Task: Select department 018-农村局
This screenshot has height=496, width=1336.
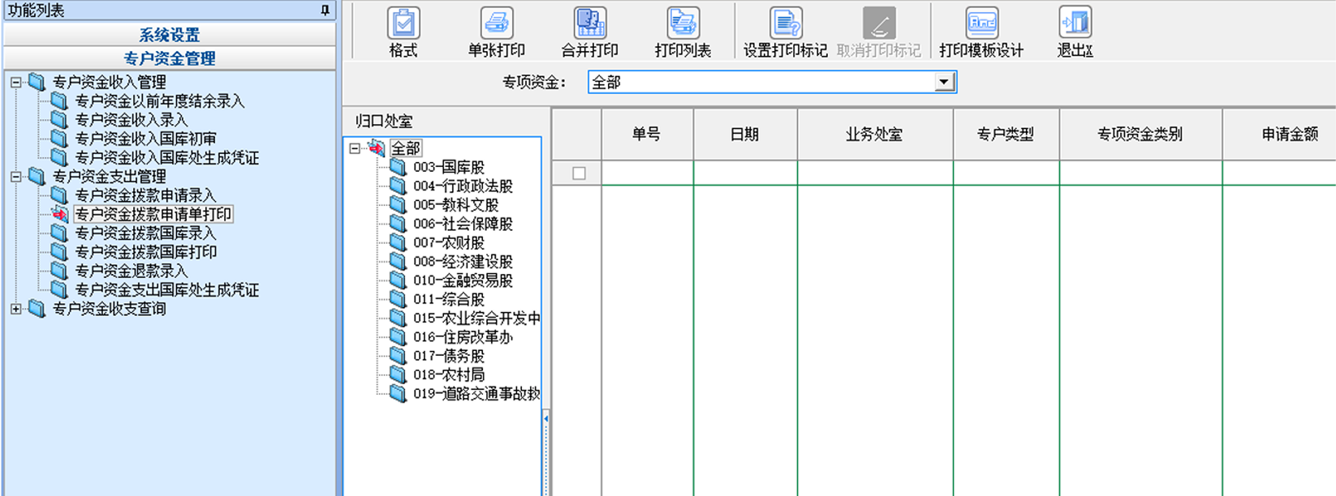Action: pos(449,374)
